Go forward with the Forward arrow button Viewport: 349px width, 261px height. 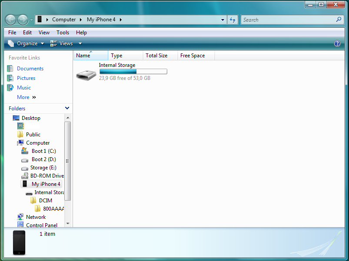coord(23,20)
